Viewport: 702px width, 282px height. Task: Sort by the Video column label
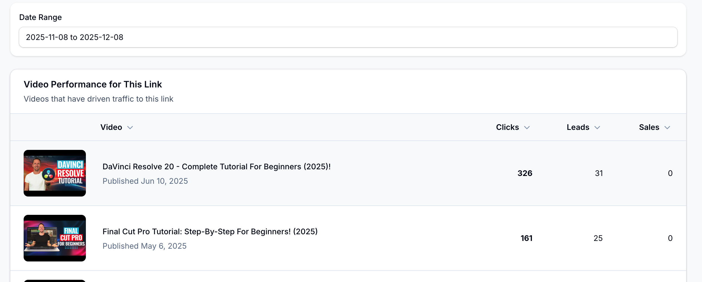(x=111, y=127)
